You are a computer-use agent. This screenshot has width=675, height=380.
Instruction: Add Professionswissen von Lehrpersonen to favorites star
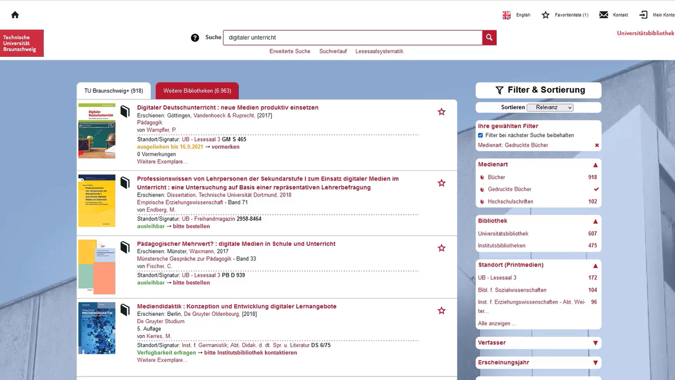click(x=442, y=183)
